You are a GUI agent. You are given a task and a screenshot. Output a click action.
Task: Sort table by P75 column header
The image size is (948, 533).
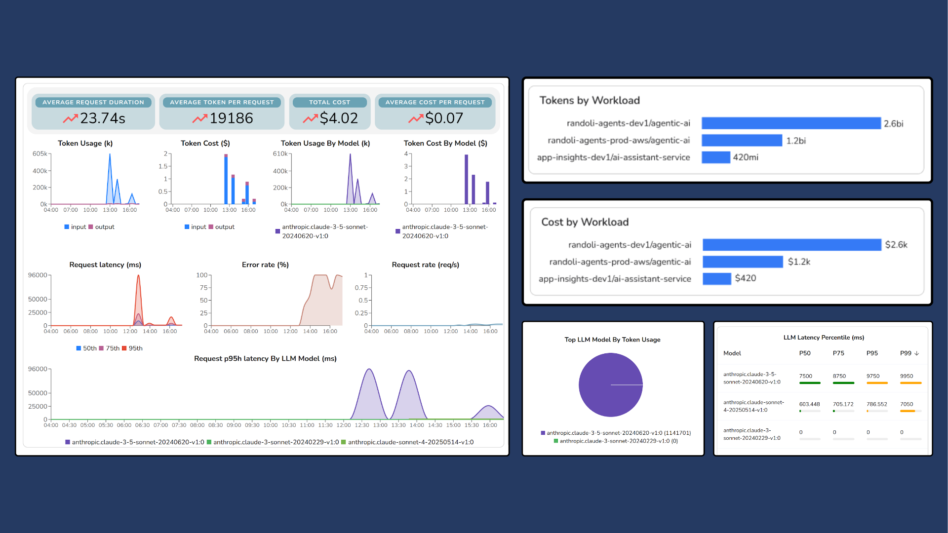(838, 353)
